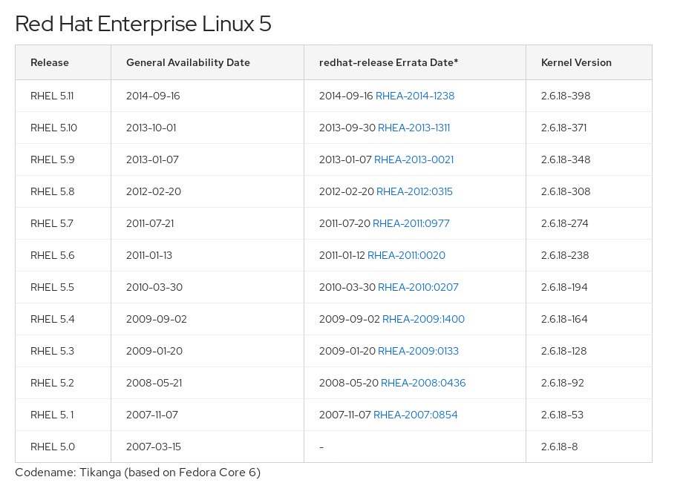Screen dimensions: 683x497
Task: Follow the RHEA-2012:0315 link
Action: pyautogui.click(x=414, y=191)
